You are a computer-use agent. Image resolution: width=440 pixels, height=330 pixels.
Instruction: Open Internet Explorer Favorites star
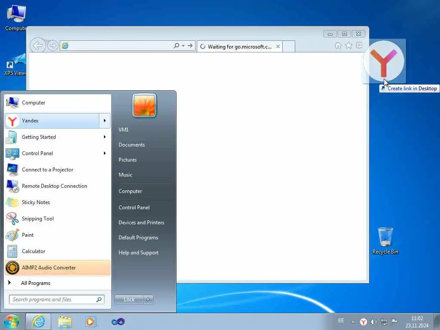(x=348, y=45)
